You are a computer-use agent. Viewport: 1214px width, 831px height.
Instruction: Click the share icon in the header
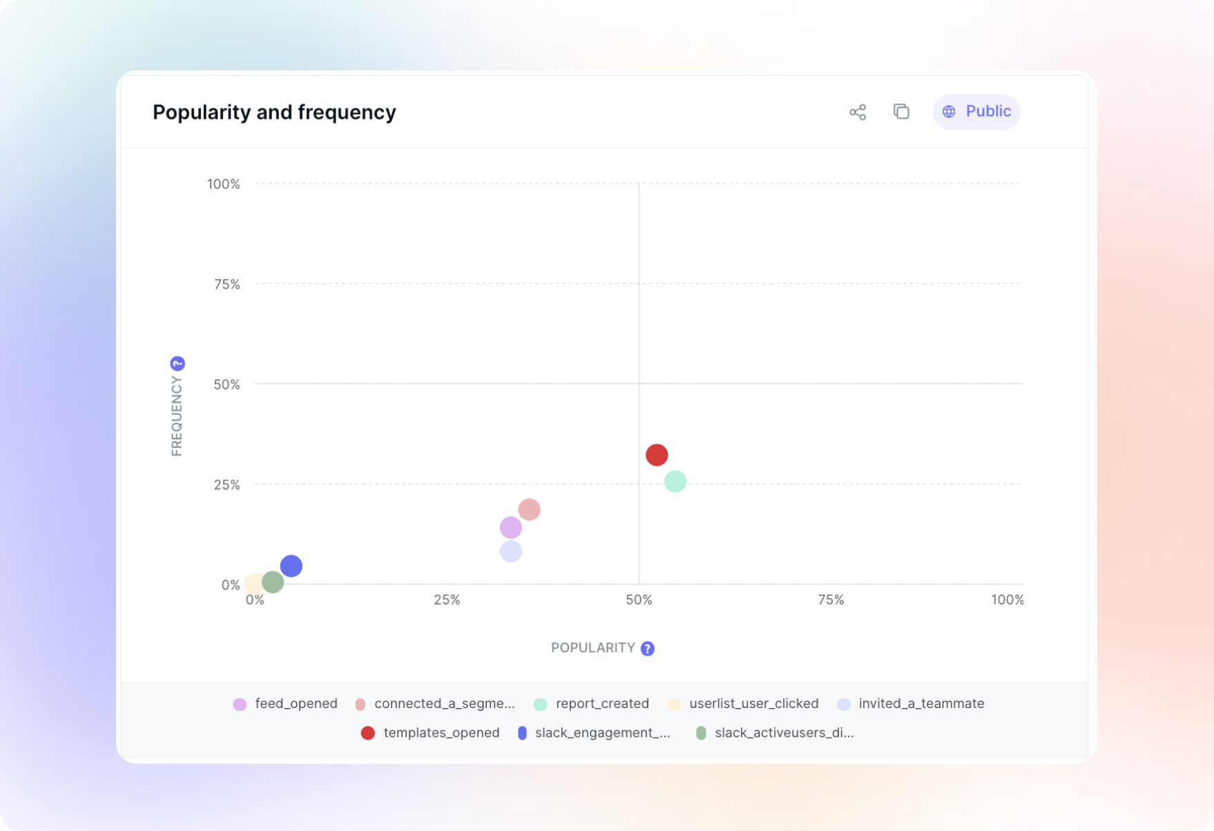pos(857,112)
